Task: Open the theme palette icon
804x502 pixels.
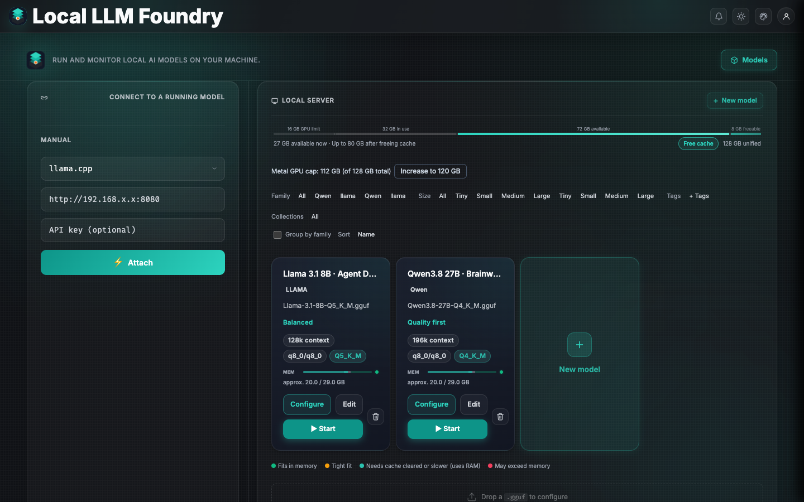Action: click(763, 16)
